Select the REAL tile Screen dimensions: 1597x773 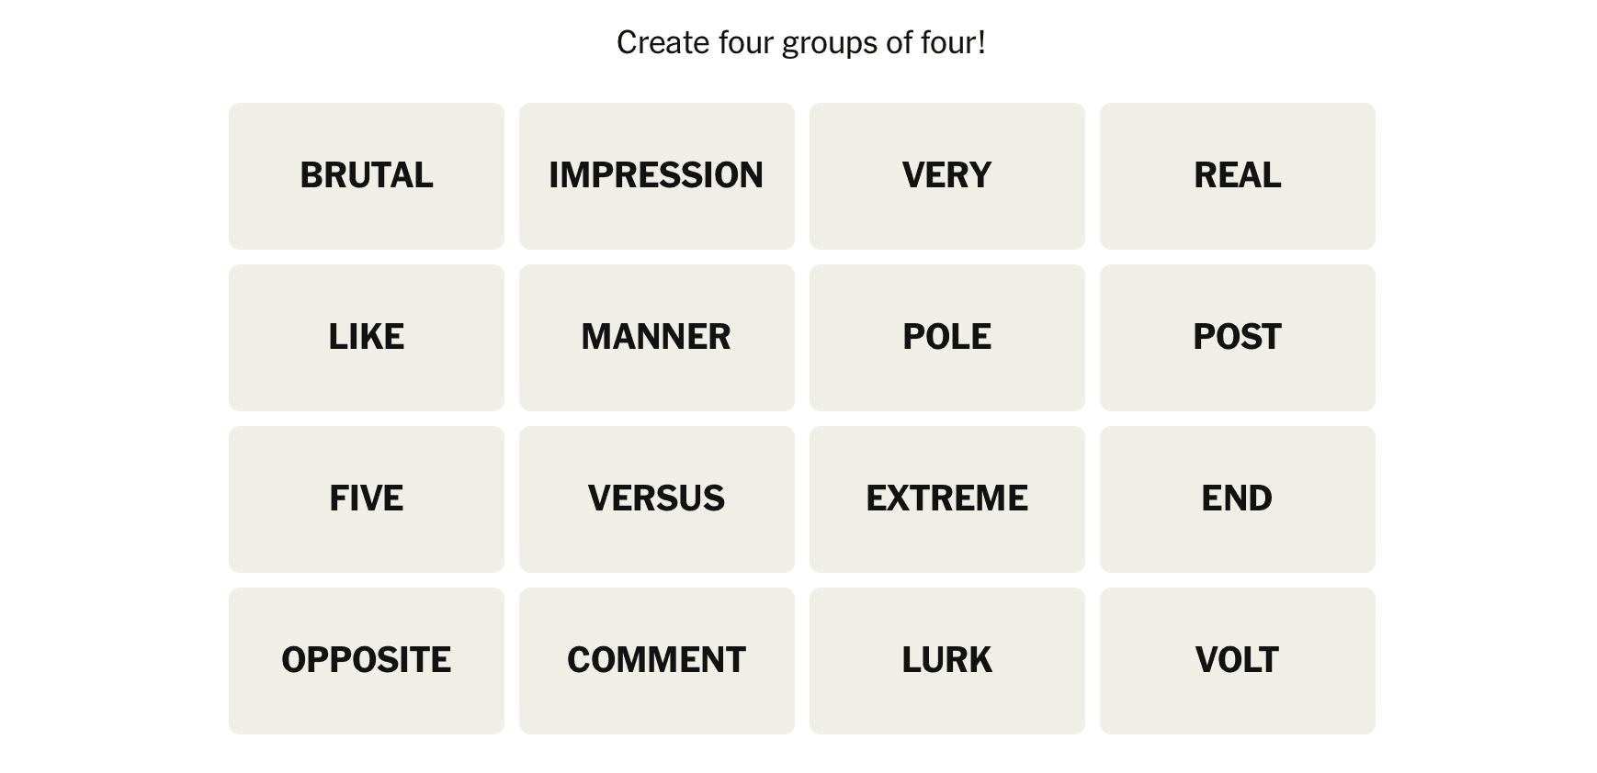pos(1237,175)
